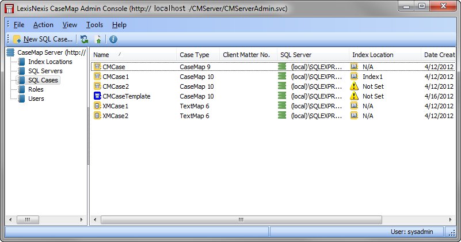Click the Index1 index location cell
The height and width of the screenshot is (242, 461).
[372, 77]
